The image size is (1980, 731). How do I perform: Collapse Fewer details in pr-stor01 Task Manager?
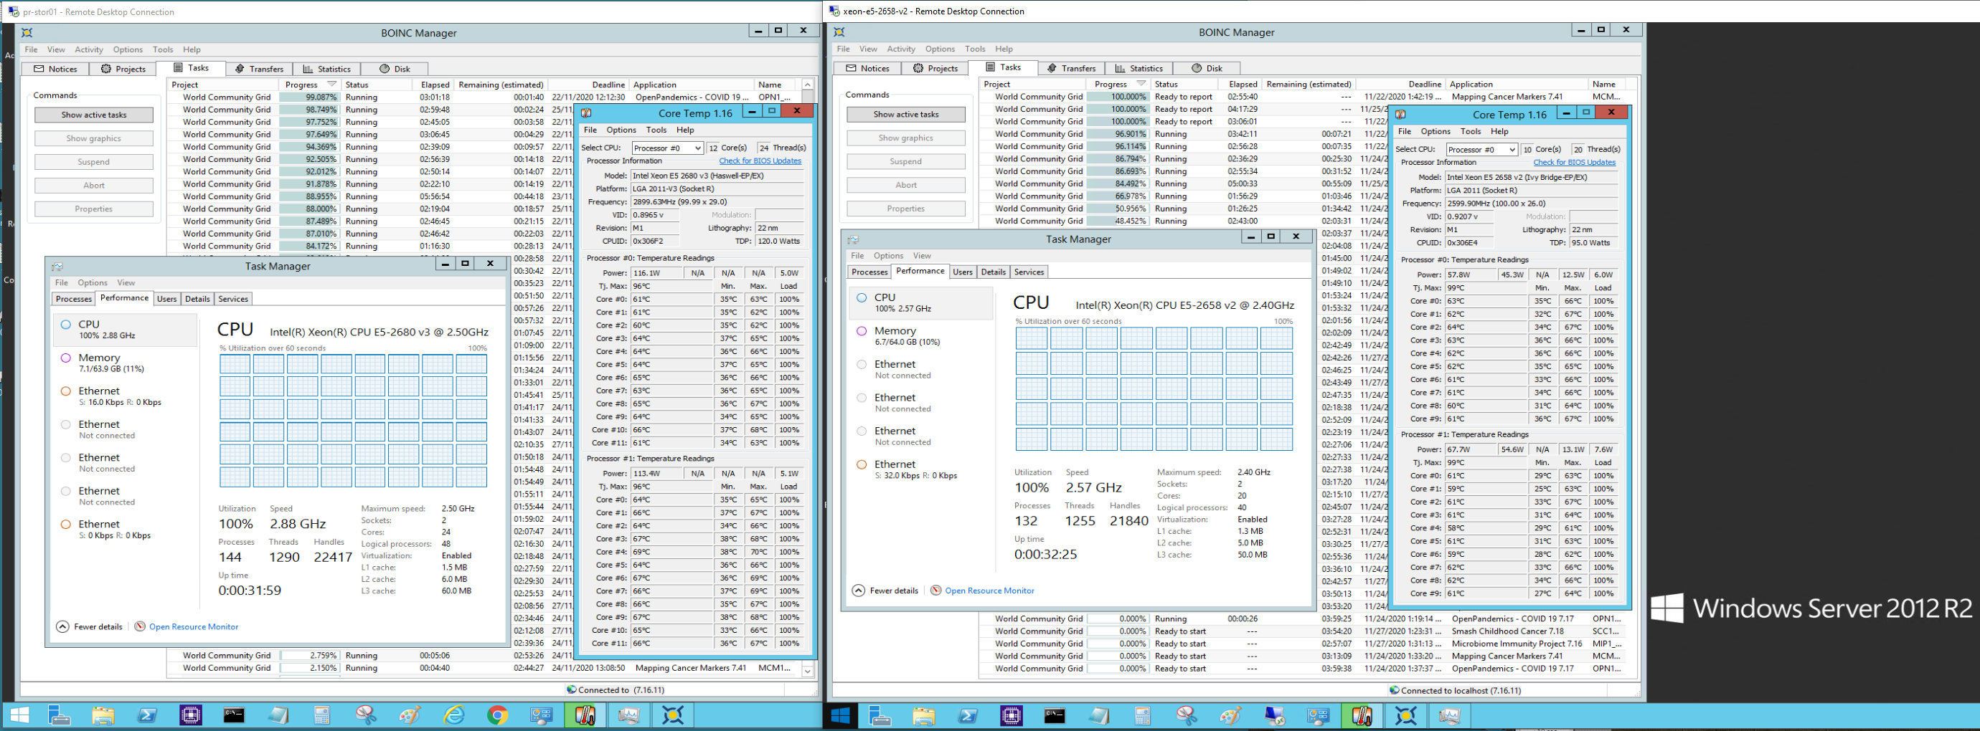point(89,626)
